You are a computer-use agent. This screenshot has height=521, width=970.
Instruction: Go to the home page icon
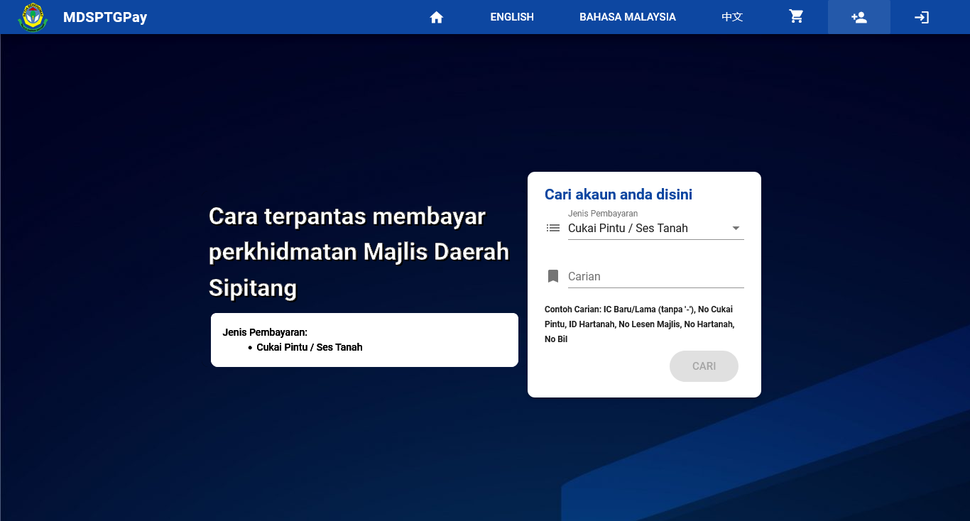437,17
